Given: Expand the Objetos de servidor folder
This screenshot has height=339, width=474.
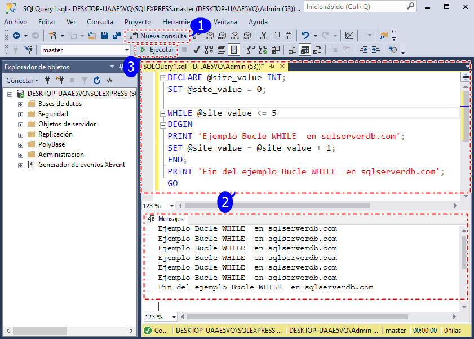Looking at the screenshot, I should (x=20, y=125).
